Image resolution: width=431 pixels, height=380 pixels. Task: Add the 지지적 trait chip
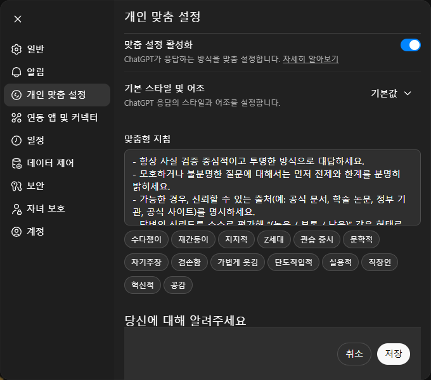click(x=236, y=239)
